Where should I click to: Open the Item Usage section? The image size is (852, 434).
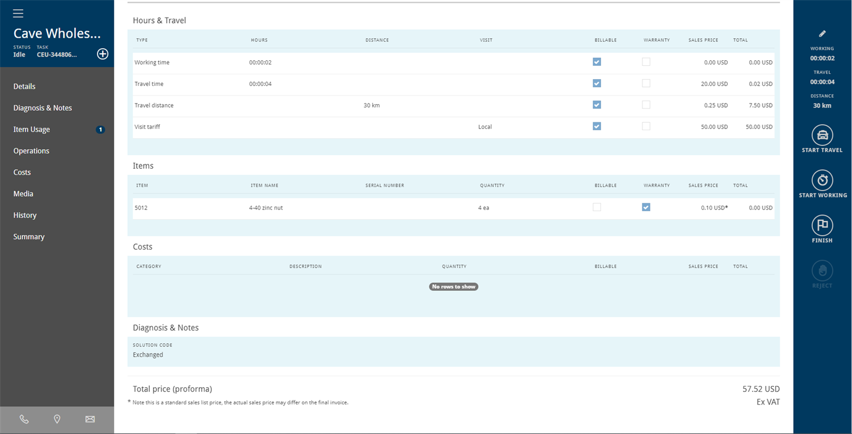point(32,129)
